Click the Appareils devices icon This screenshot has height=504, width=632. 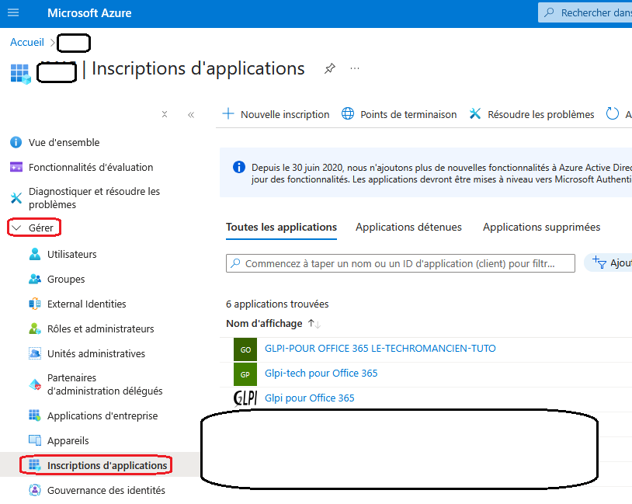pyautogui.click(x=35, y=440)
